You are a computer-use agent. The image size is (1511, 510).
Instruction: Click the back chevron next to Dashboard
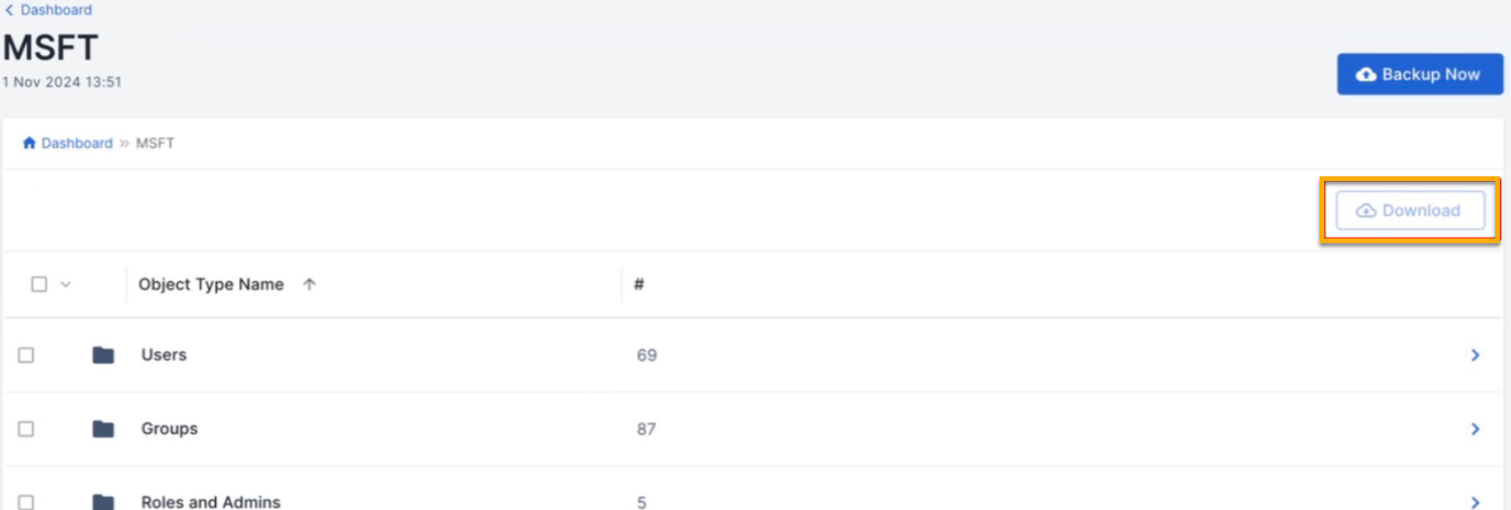coord(9,10)
